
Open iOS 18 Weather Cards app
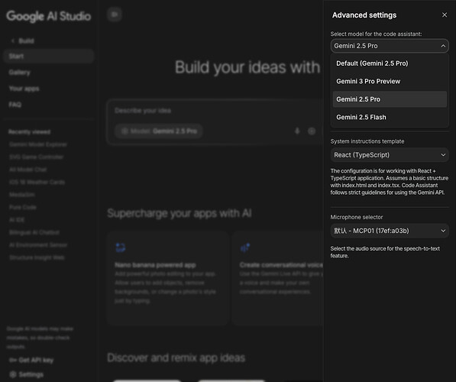[x=37, y=182]
